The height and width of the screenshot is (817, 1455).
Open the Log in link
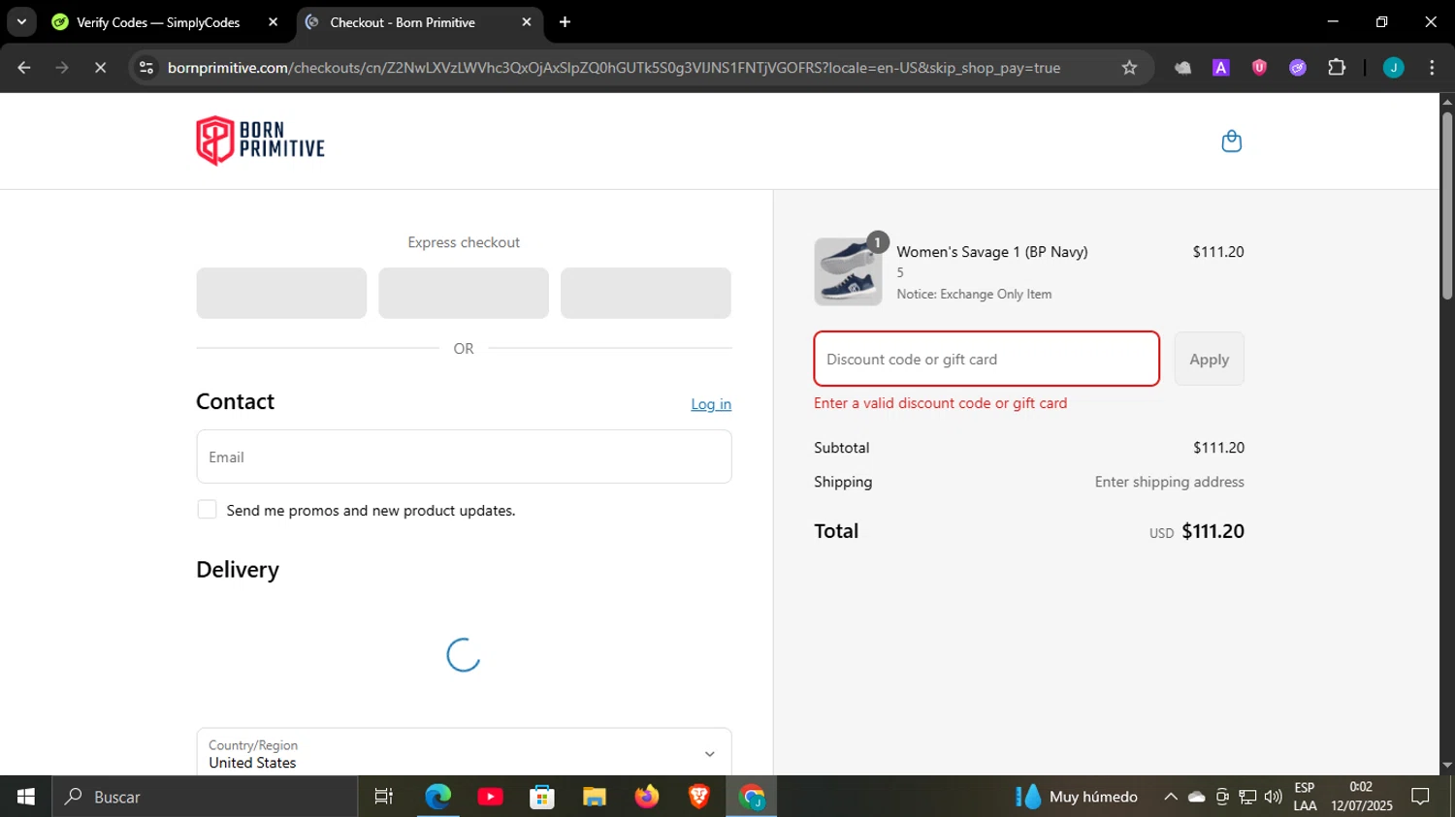[x=711, y=404]
